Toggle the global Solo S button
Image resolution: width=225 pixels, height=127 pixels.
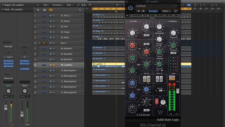(x=51, y=10)
